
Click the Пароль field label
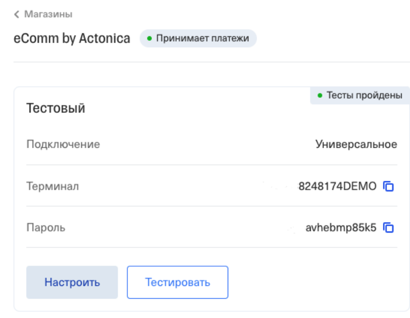(45, 228)
